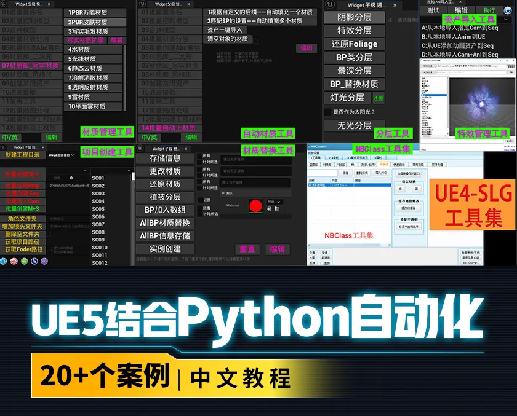Click the red Material color swatch
This screenshot has width=517, height=416.
[256, 206]
